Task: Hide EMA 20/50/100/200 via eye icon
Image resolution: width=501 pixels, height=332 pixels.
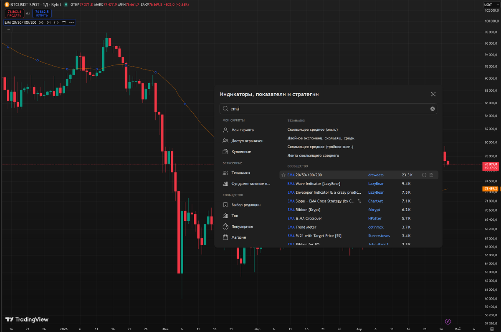Action: tap(41, 22)
